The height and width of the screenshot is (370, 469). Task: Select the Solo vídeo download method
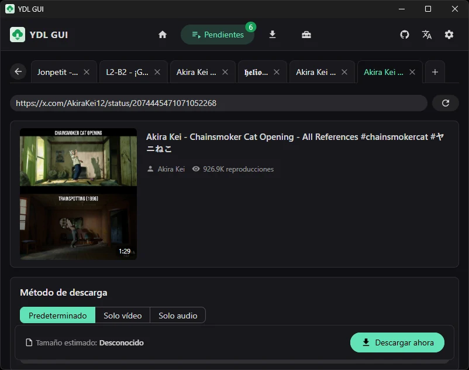pos(123,315)
